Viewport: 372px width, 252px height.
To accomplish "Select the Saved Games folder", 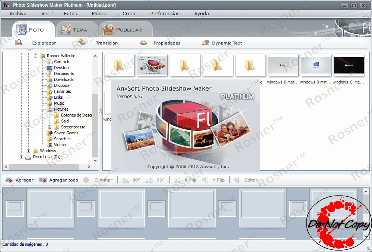I will [x=66, y=133].
